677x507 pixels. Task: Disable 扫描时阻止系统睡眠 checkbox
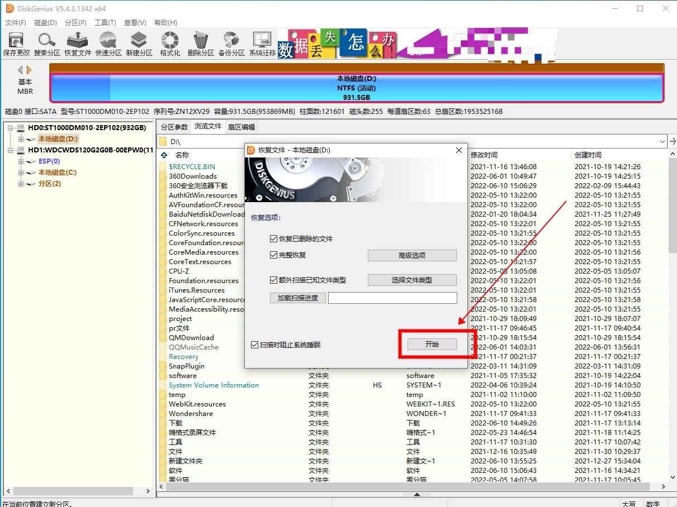click(255, 345)
